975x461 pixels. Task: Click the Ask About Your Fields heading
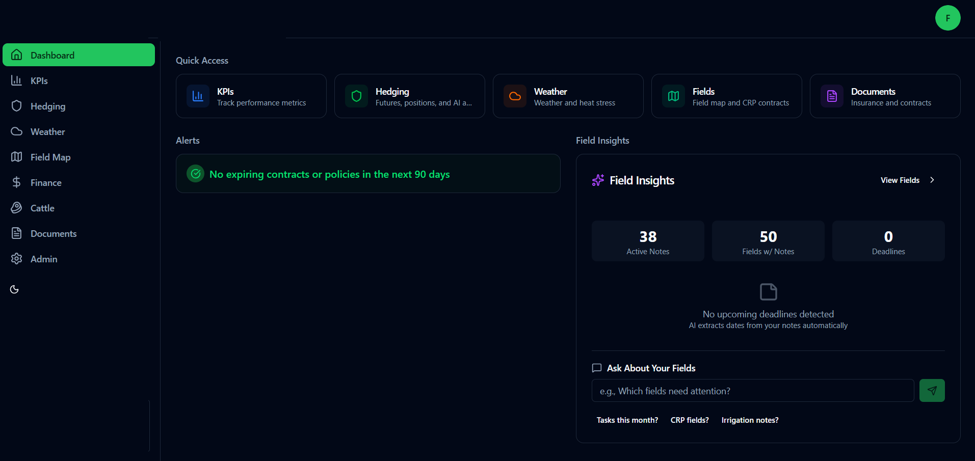tap(651, 368)
